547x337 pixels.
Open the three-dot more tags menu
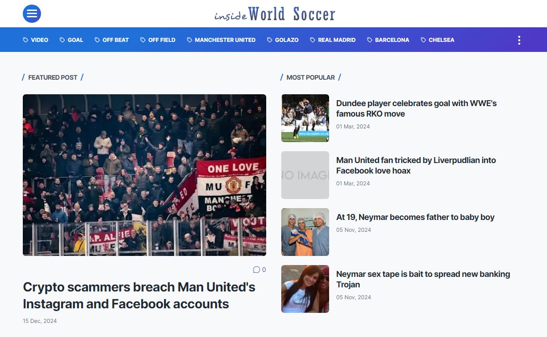[x=519, y=40]
